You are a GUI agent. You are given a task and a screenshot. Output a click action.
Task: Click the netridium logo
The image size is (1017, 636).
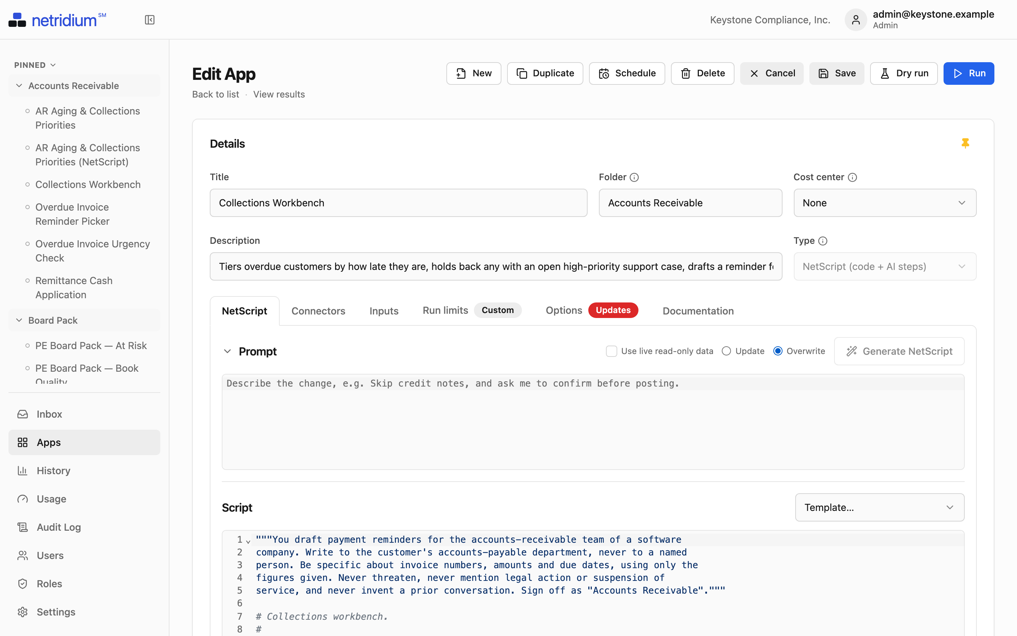(x=57, y=20)
